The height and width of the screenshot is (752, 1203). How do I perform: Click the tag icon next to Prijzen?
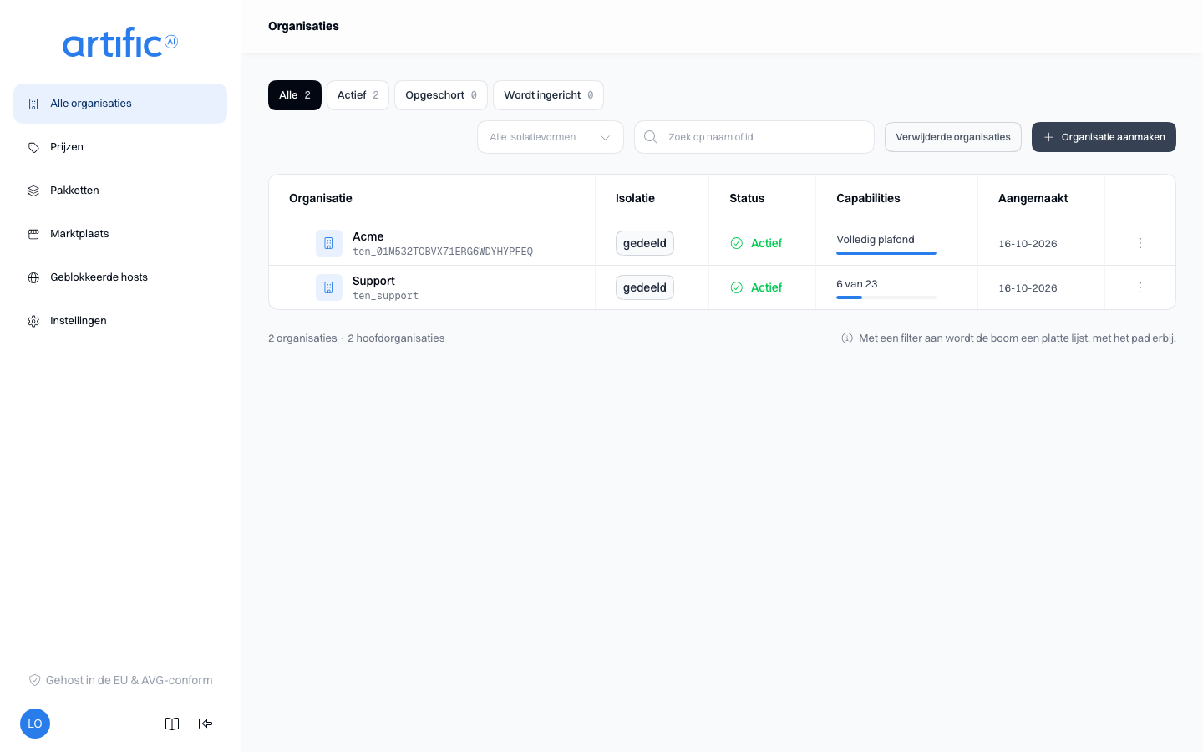coord(33,147)
